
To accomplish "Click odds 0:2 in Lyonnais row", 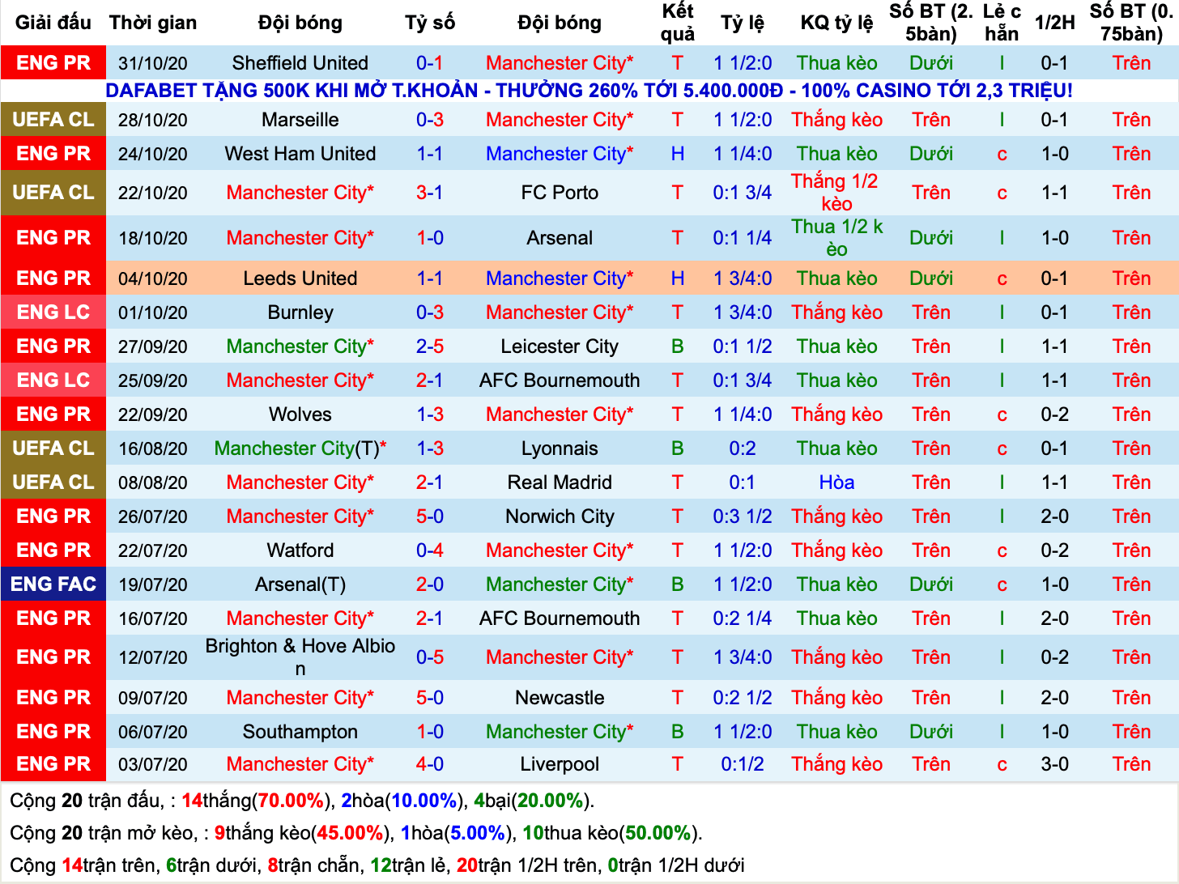I will pyautogui.click(x=743, y=448).
